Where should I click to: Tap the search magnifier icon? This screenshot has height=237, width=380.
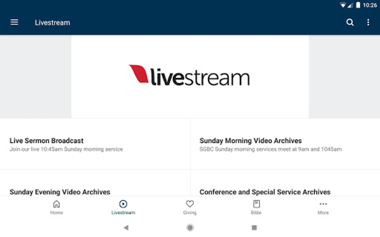(350, 22)
